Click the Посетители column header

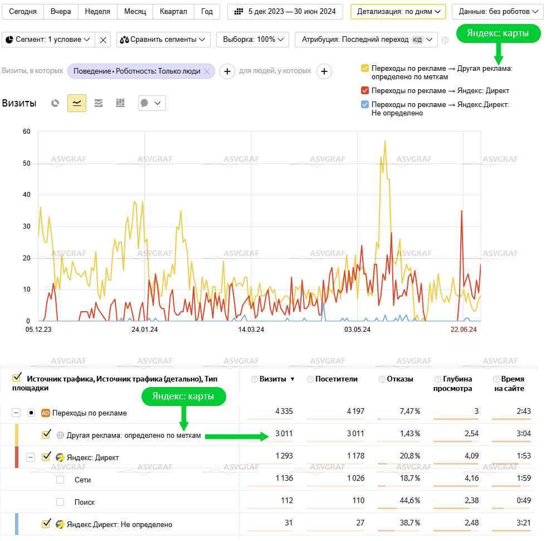click(x=337, y=379)
